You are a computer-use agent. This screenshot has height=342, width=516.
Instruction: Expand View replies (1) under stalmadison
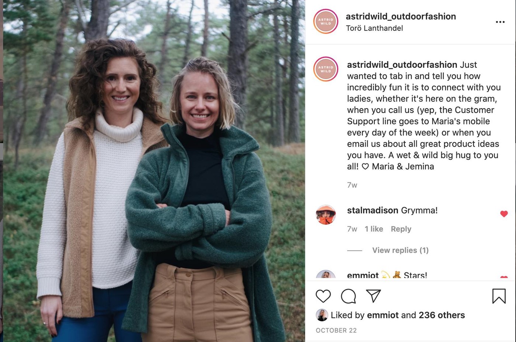click(400, 250)
